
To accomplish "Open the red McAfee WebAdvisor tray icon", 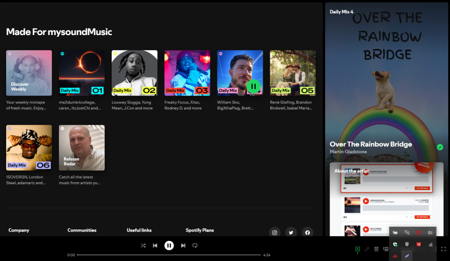I will (418, 244).
